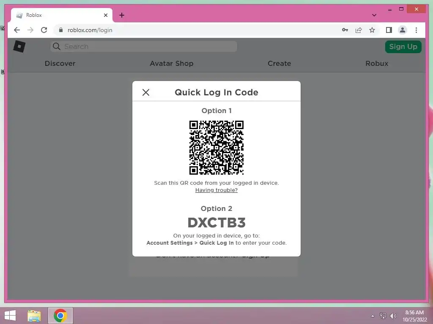Click the Roblox search field
Screen dimensions: 433x324
pyautogui.click(x=144, y=46)
